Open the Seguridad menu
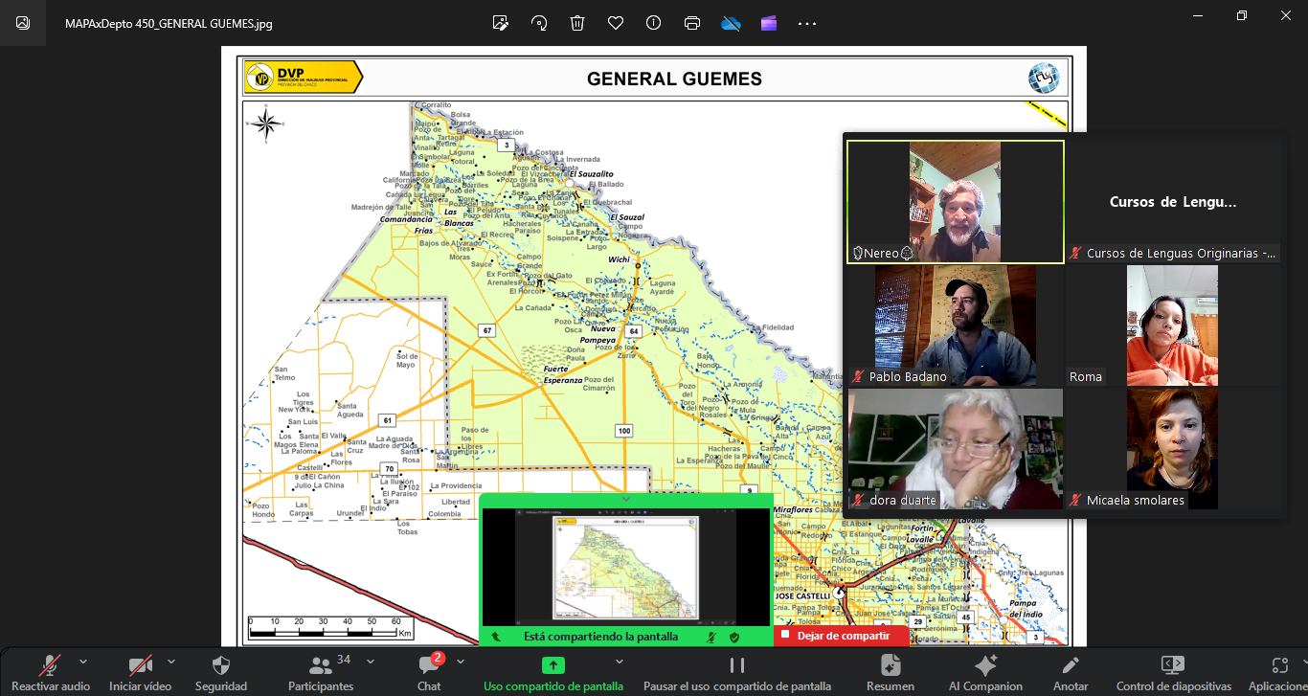The width and height of the screenshot is (1308, 696). pyautogui.click(x=221, y=672)
